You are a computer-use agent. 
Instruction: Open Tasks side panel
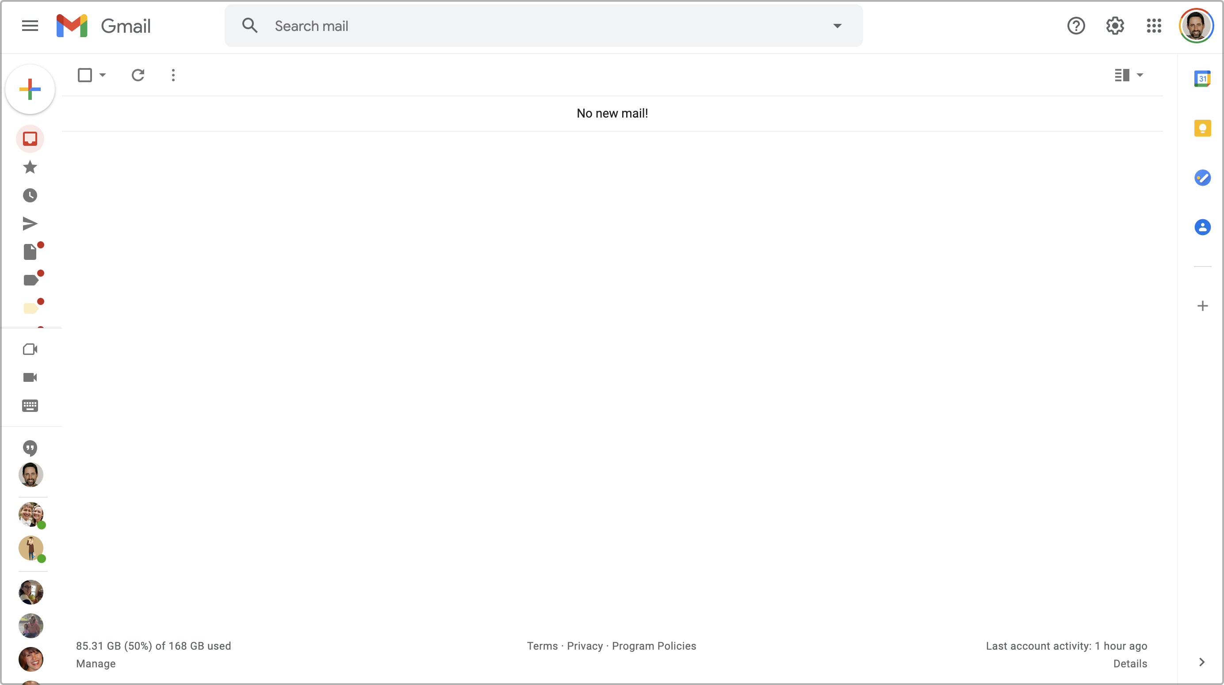(1203, 178)
